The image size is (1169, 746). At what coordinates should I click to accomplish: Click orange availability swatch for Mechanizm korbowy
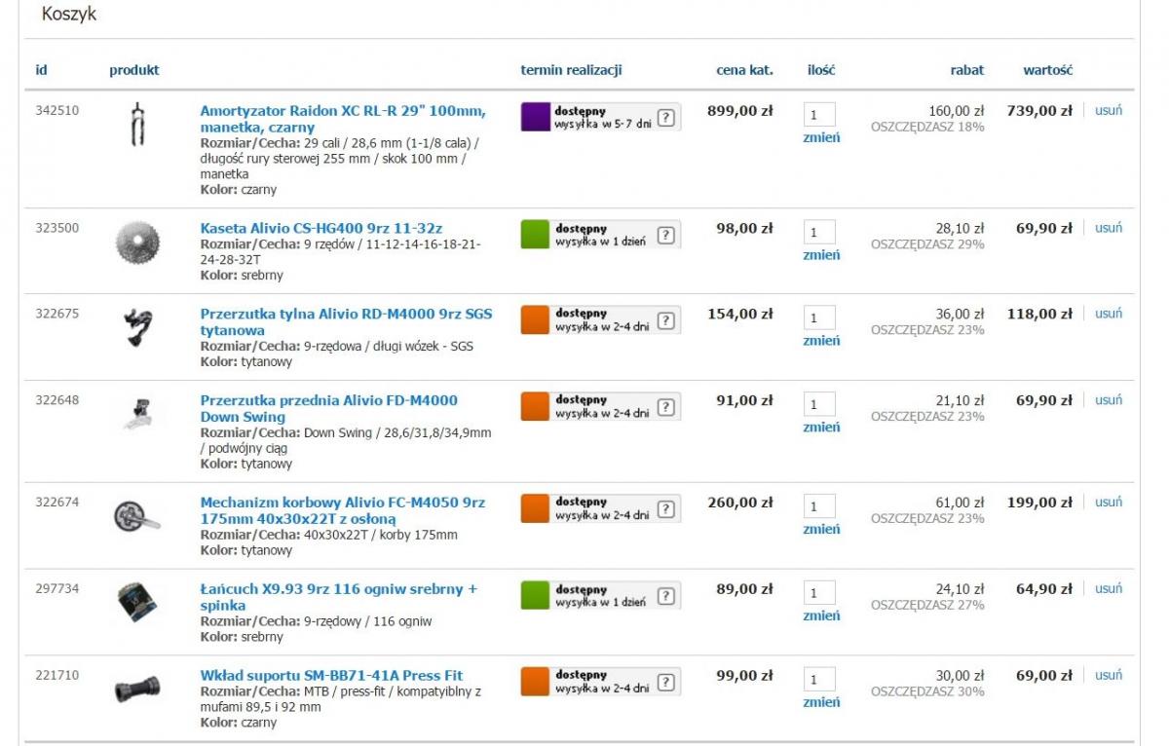tap(536, 508)
